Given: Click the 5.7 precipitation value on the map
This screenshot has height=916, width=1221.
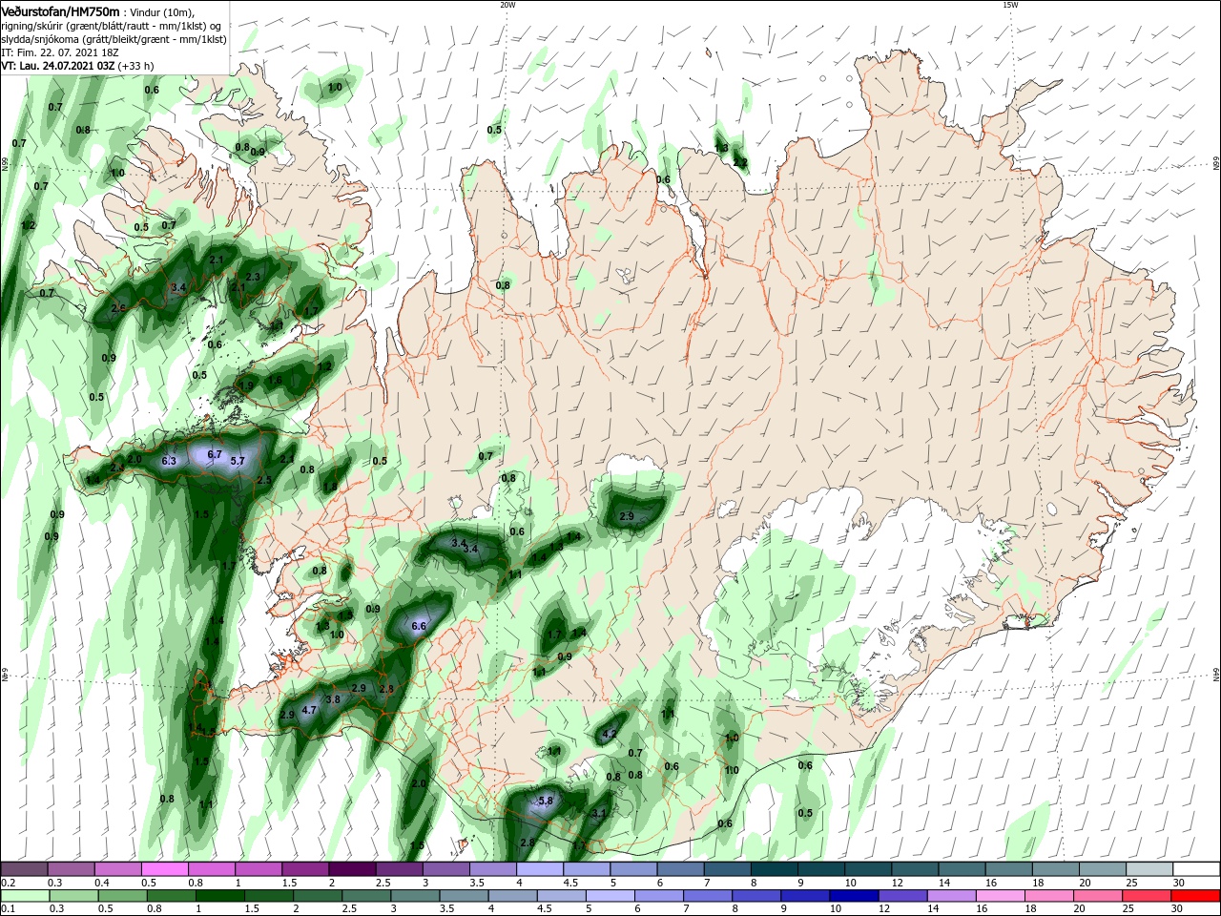Looking at the screenshot, I should tap(238, 461).
